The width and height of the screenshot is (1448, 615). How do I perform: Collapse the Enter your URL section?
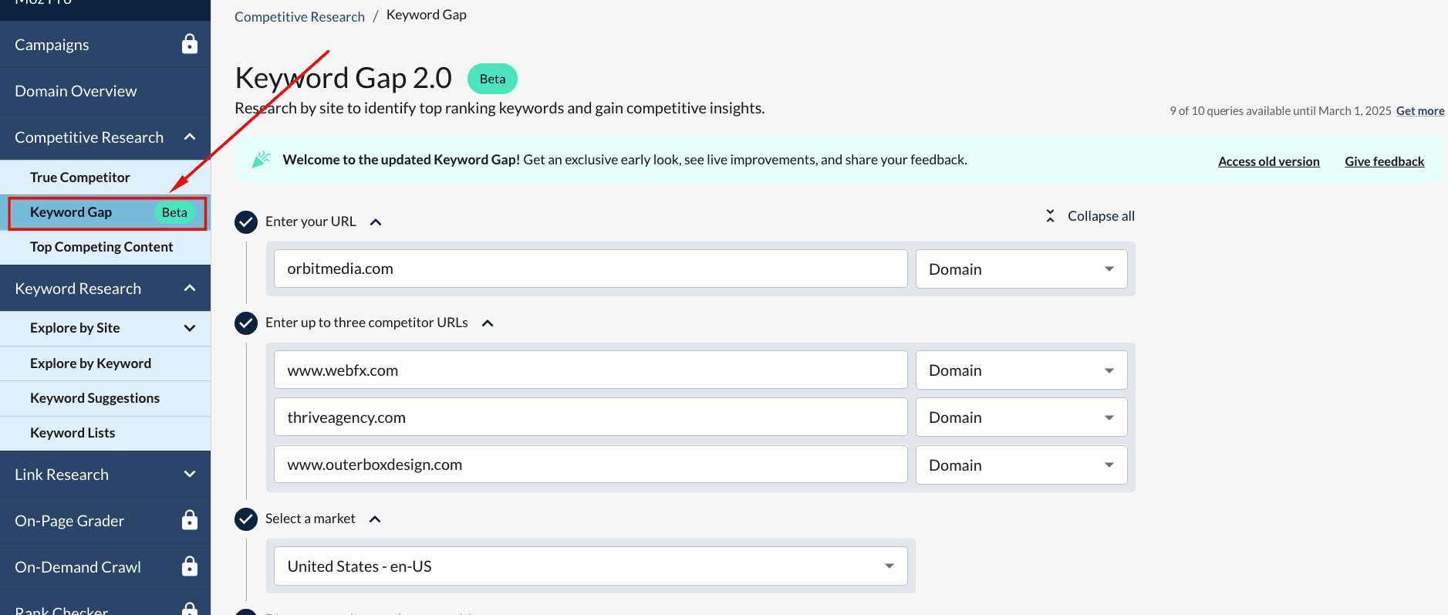pyautogui.click(x=376, y=222)
